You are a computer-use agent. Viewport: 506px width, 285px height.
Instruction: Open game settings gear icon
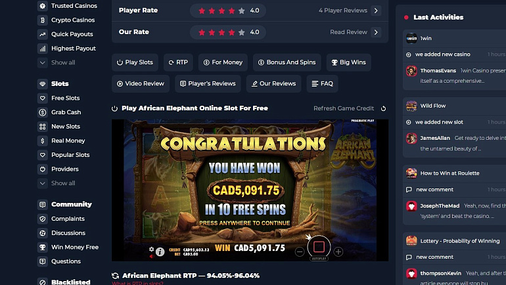152,250
